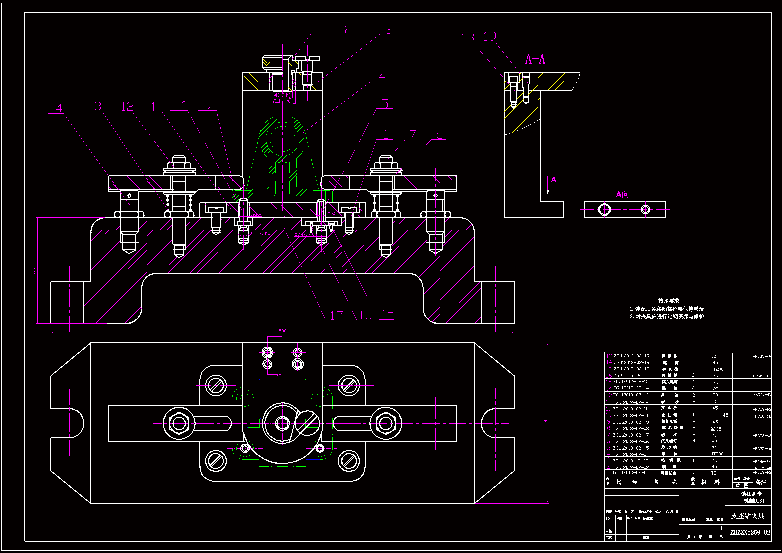
Task: Click the 镇江高专 school name text
Action: tap(751, 494)
